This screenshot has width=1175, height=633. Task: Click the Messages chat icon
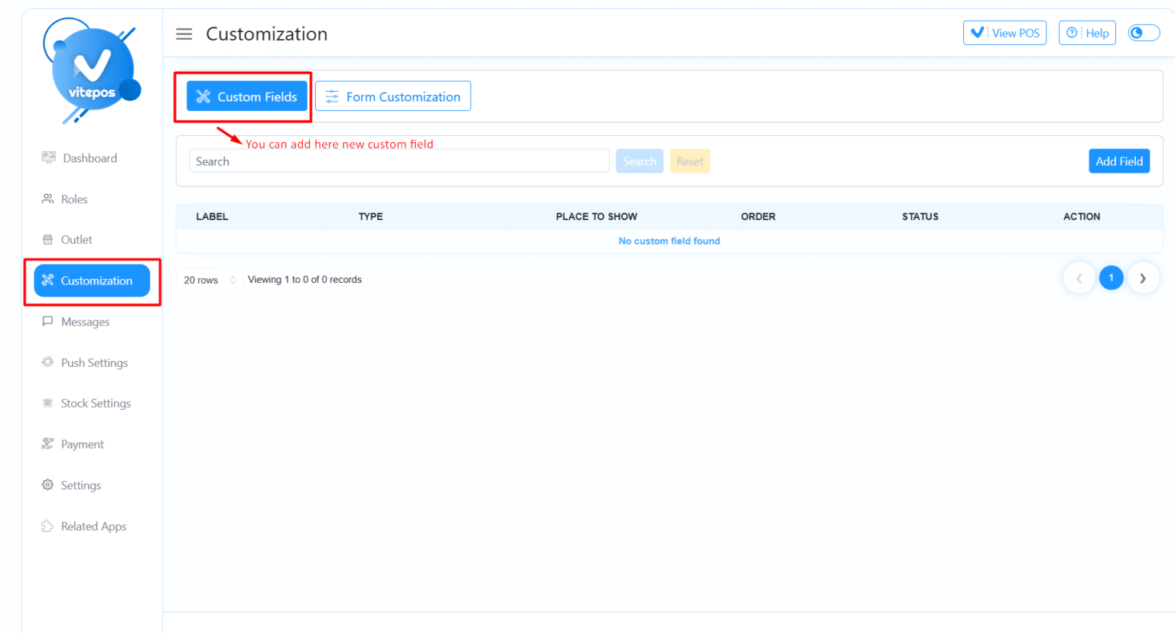(47, 321)
